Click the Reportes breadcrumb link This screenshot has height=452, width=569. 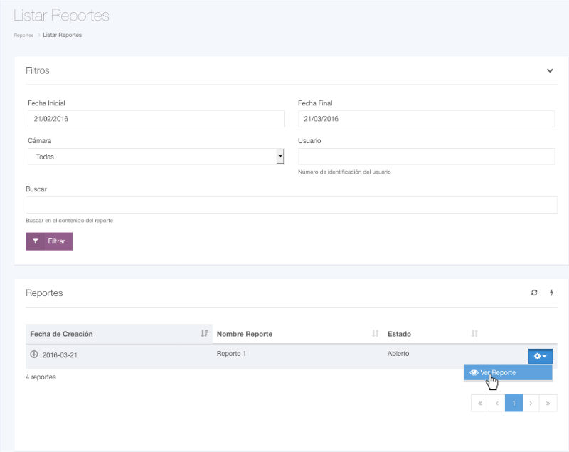click(23, 35)
